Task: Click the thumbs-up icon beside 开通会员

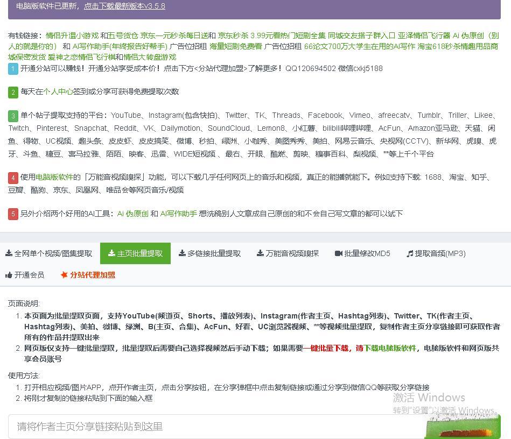Action: click(9, 275)
